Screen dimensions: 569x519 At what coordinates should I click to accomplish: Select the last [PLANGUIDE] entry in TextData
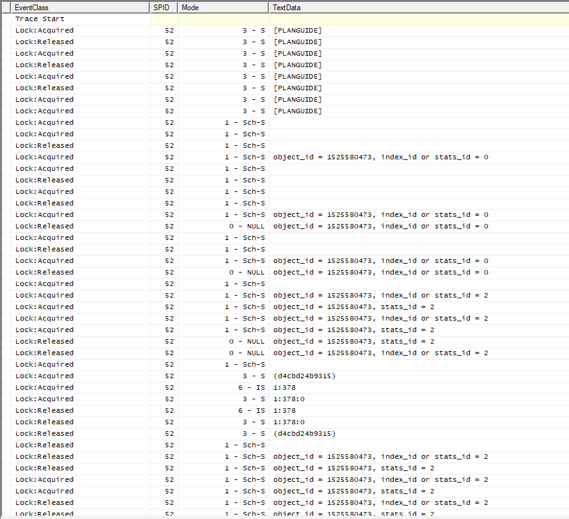click(298, 111)
